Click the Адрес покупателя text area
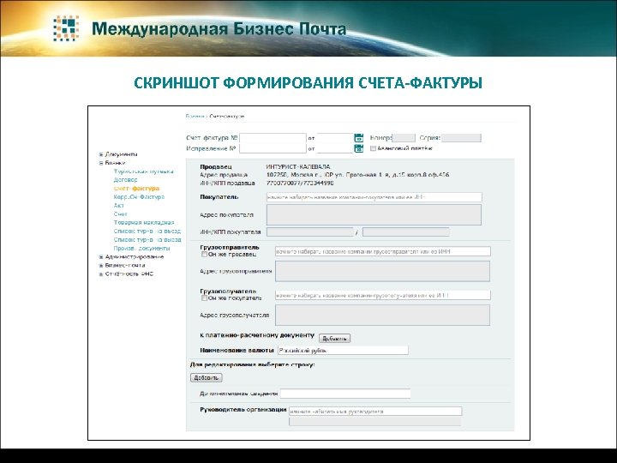This screenshot has width=617, height=463. 374,215
